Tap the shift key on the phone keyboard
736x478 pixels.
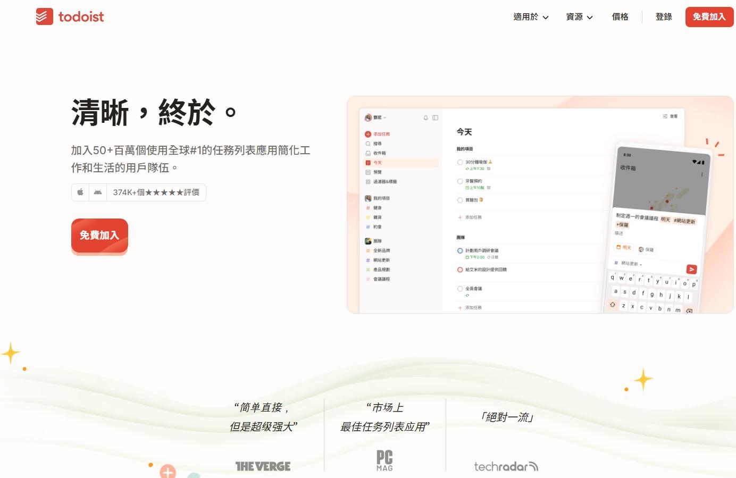(x=613, y=305)
